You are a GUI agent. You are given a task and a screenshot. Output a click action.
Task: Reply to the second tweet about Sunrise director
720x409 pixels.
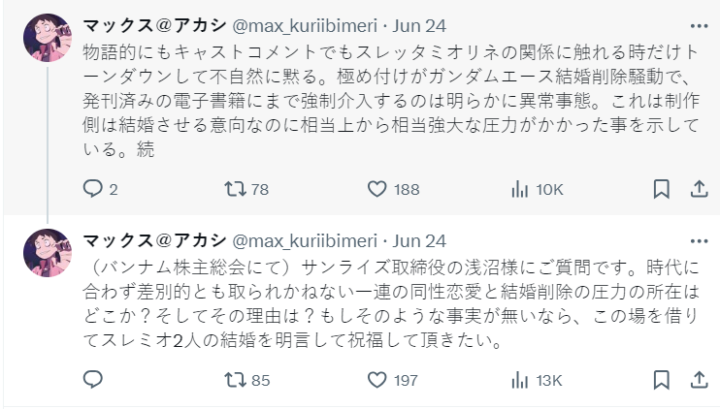(x=93, y=380)
